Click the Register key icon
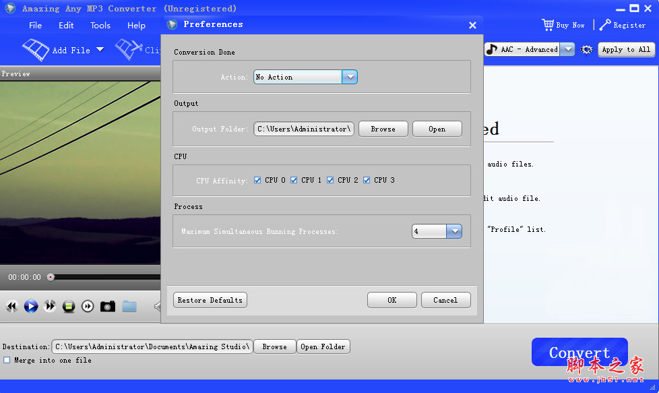659x393 pixels. click(605, 25)
